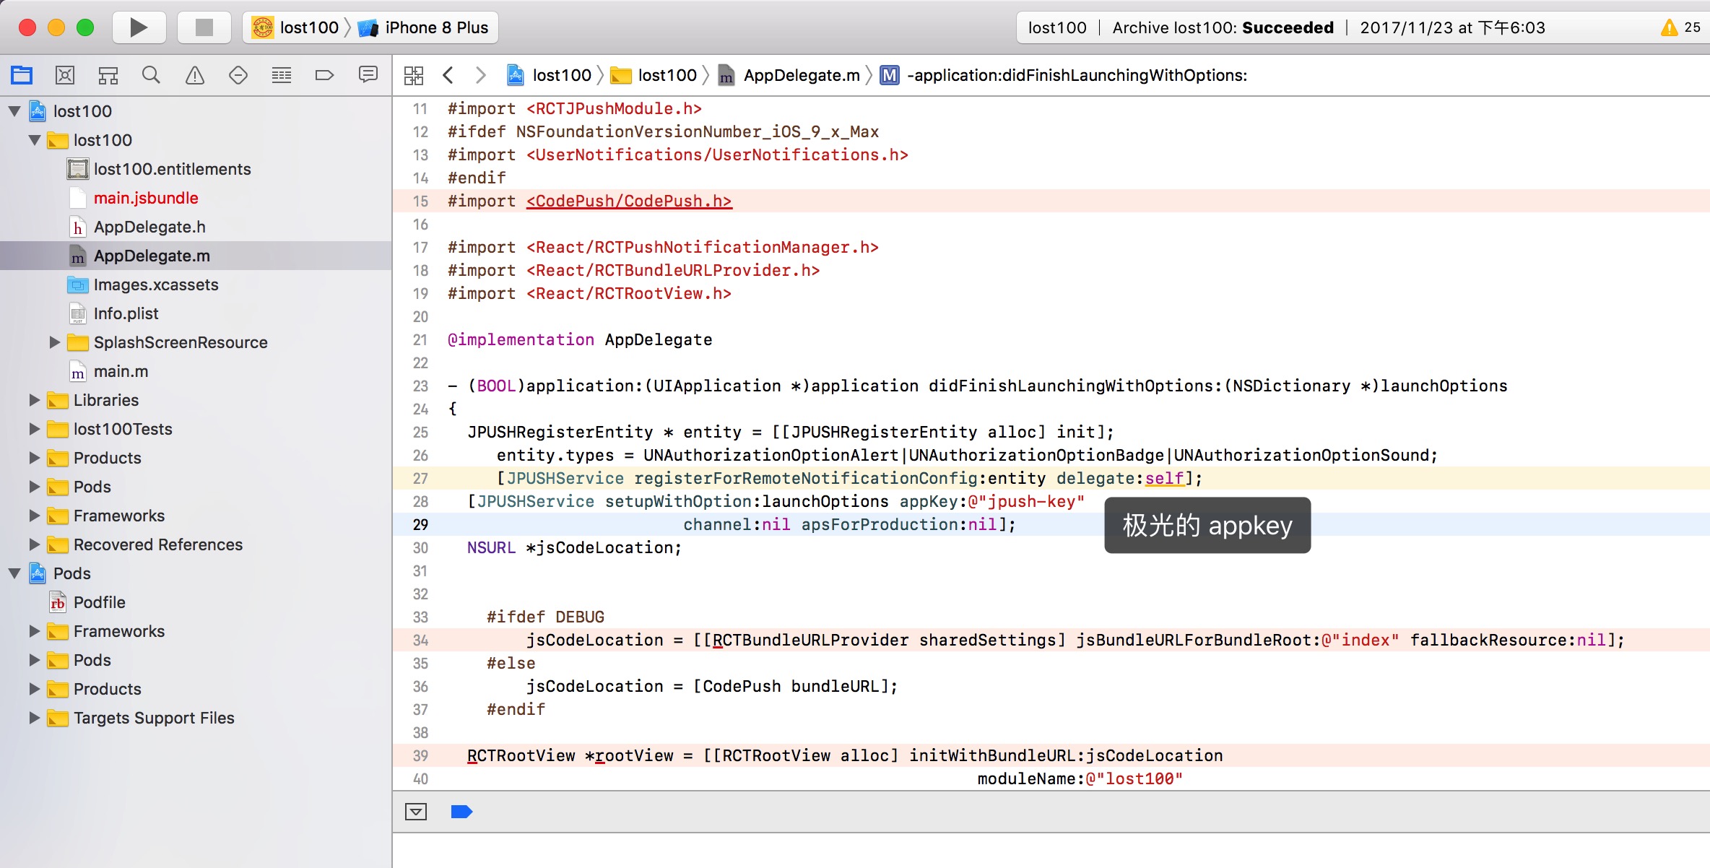The image size is (1710, 868).
Task: Click AppDelegate.m in the jump bar
Action: coord(790,75)
